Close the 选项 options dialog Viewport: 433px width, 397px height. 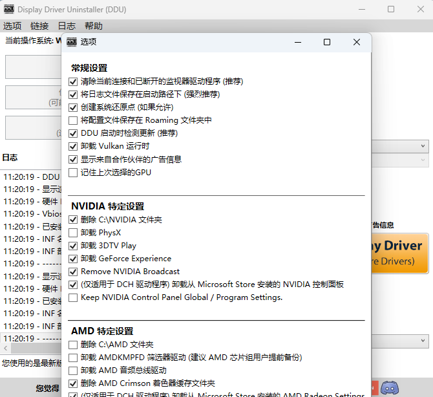[357, 42]
